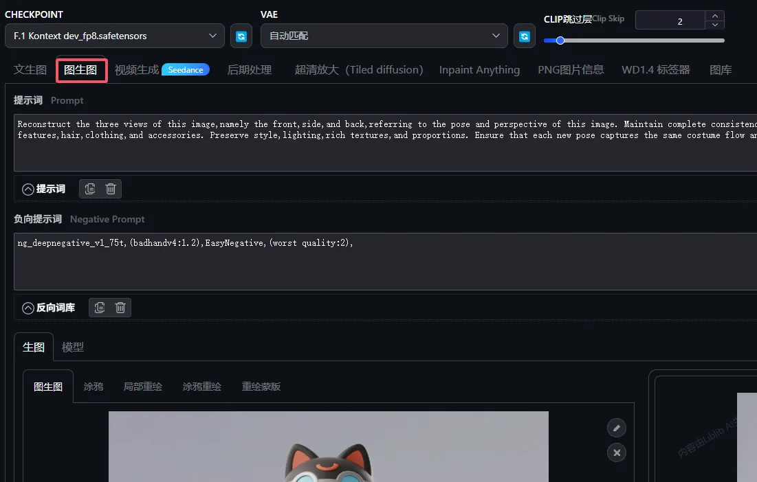Screen dimensions: 757x482
Task: Increase the Clip Skip value
Action: pyautogui.click(x=715, y=16)
